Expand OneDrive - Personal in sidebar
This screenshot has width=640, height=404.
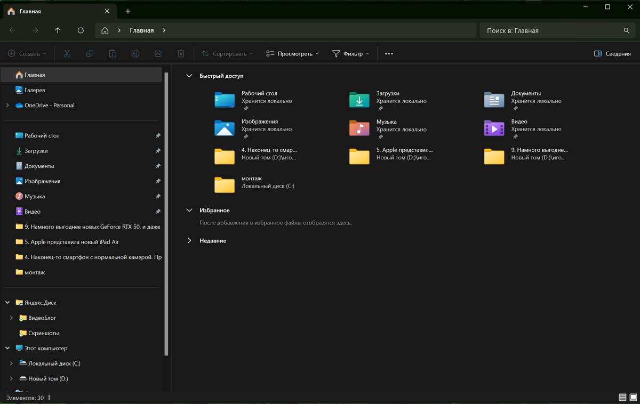(x=7, y=106)
